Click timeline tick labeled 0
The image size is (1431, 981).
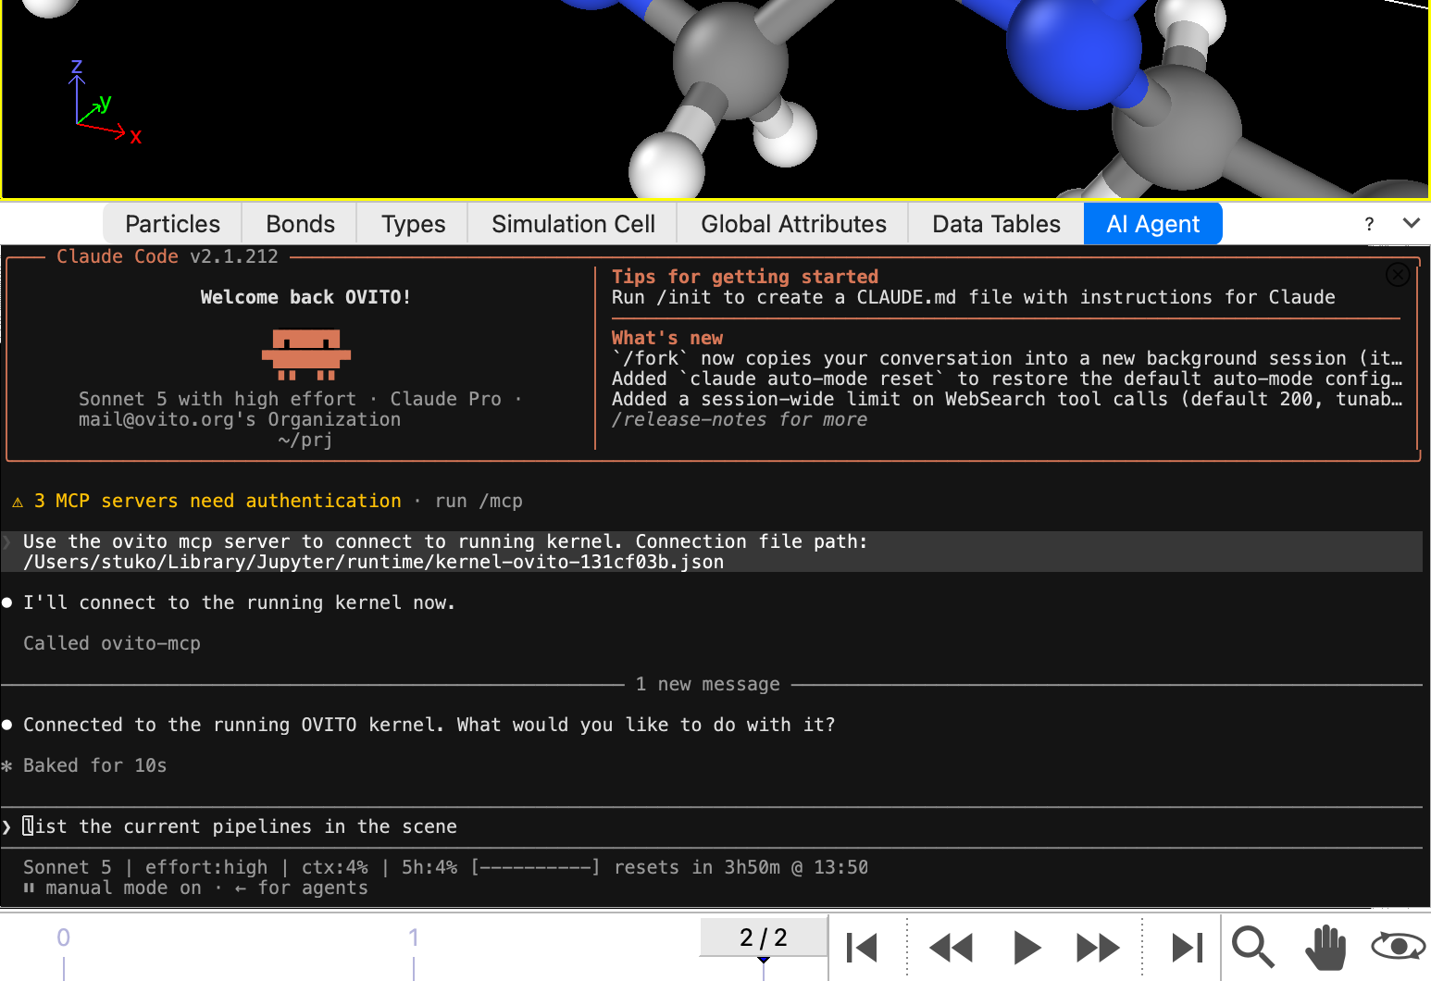coord(63,938)
